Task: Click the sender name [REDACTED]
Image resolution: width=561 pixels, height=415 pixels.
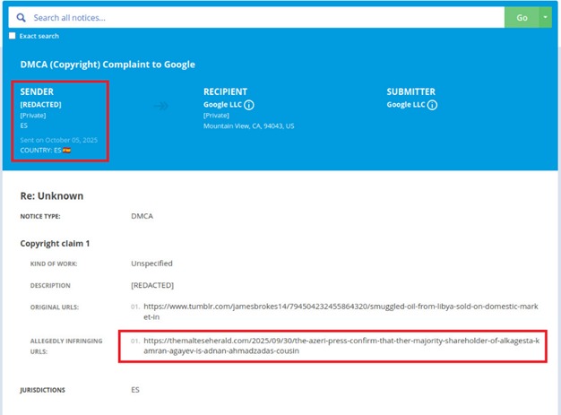Action: 41,105
